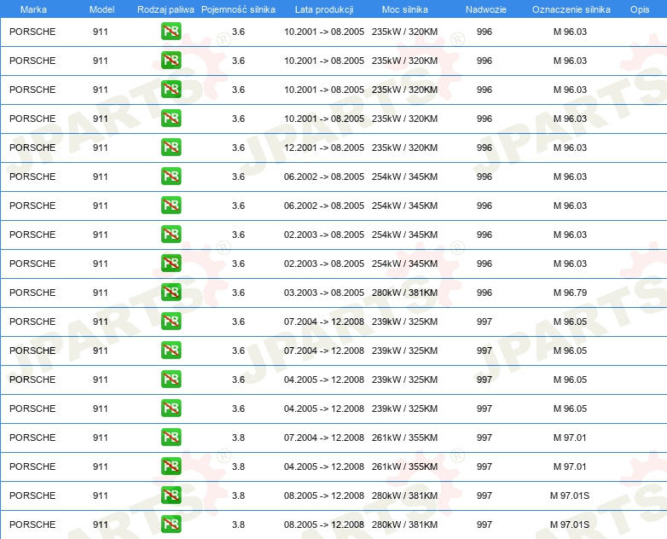Click fuel icon in second 04.2005 M 96.05 row
Screen dimensions: 667x539
(x=171, y=408)
